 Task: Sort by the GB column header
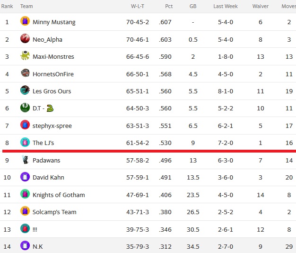point(193,6)
